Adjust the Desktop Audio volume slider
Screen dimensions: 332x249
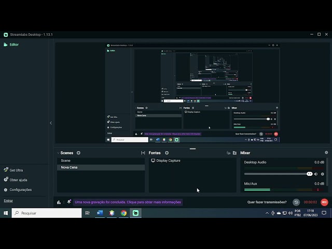pyautogui.click(x=278, y=174)
